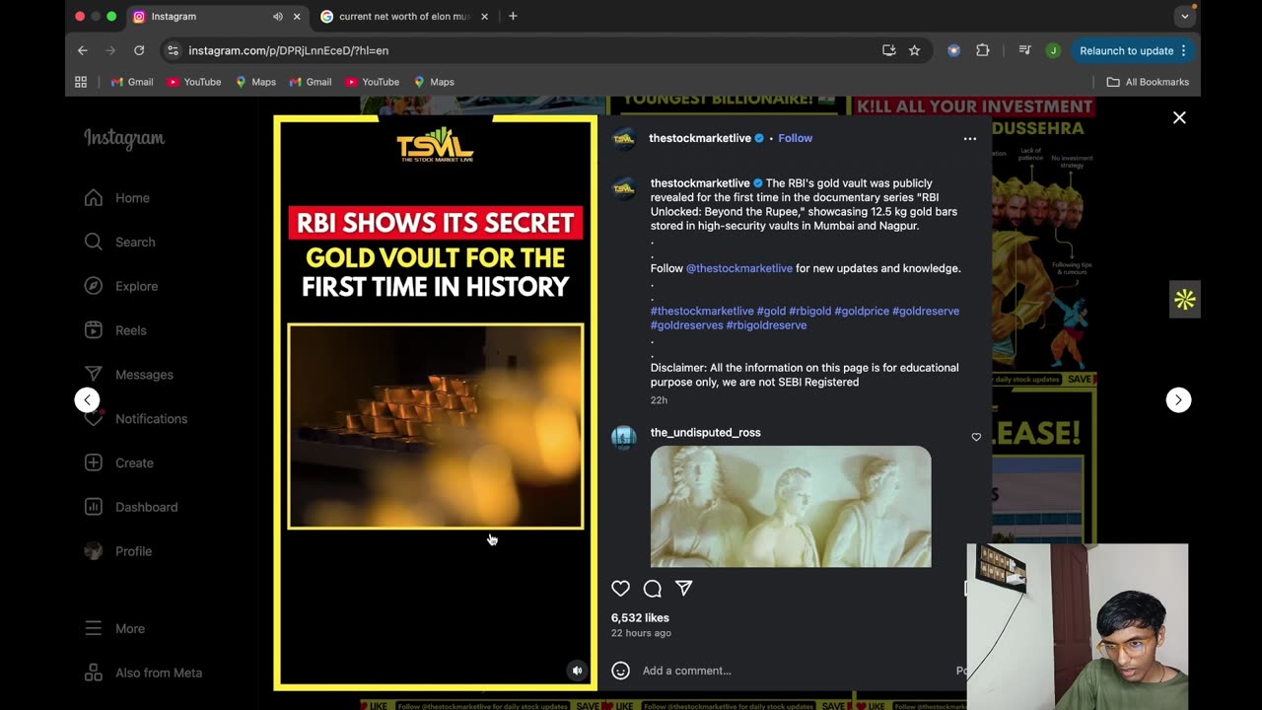Click the address bar URL
This screenshot has width=1262, height=710.
coord(288,50)
